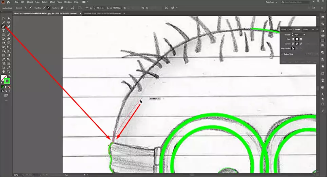Open stroke Weight dropdown arrow
This screenshot has height=177, width=327.
(304, 34)
